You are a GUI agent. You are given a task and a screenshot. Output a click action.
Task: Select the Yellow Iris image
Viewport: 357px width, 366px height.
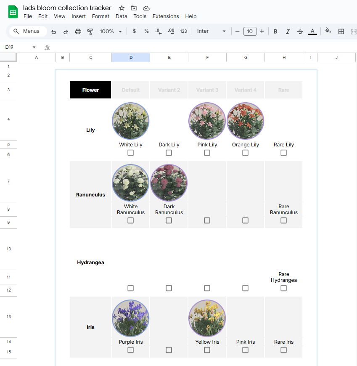pyautogui.click(x=207, y=318)
